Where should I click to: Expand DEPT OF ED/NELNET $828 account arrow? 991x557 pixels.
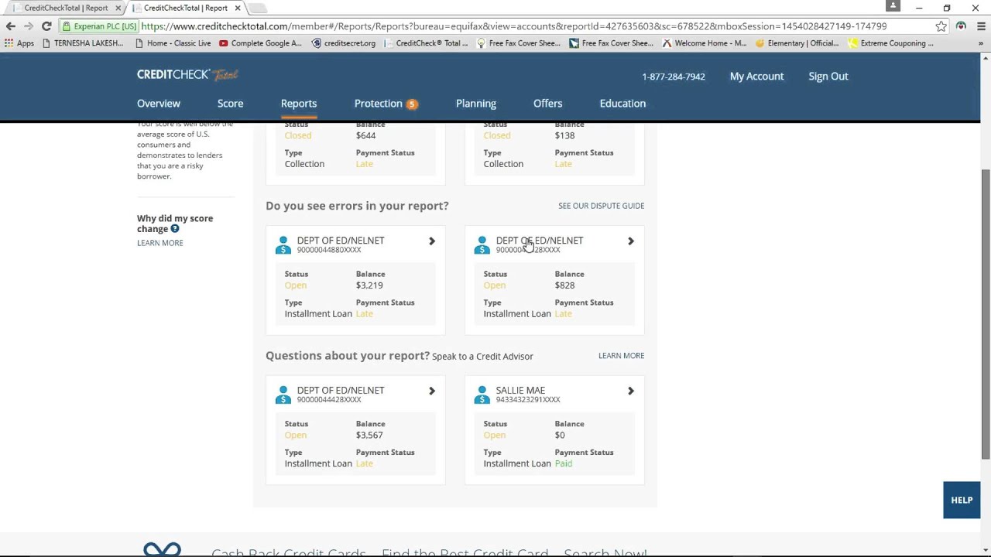point(631,241)
